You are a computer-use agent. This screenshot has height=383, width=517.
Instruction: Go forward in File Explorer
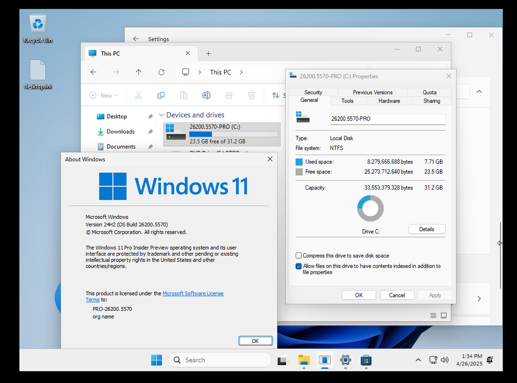[x=116, y=72]
